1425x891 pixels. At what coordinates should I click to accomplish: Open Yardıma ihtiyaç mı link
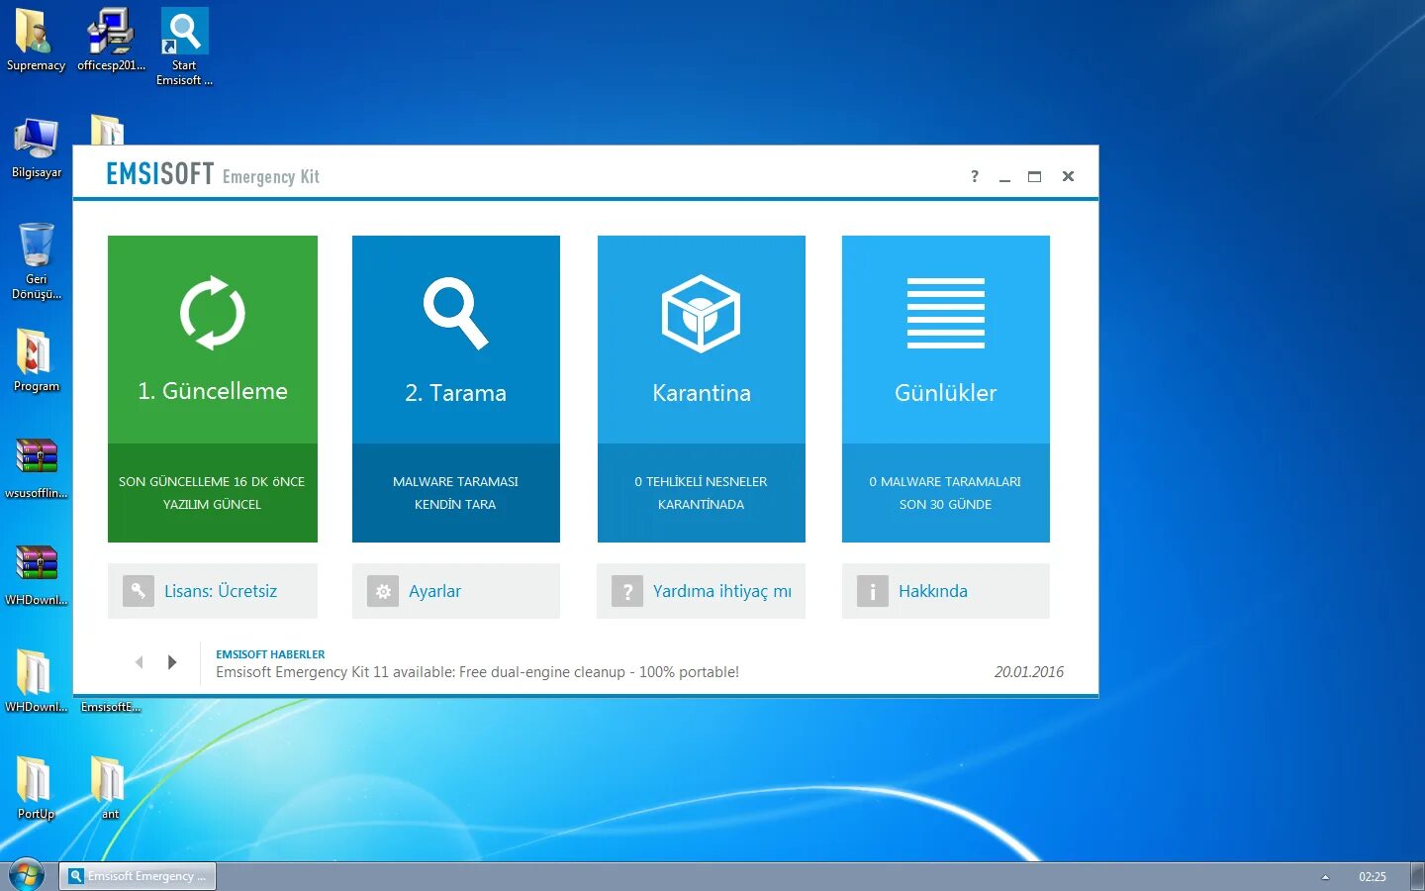pyautogui.click(x=722, y=591)
